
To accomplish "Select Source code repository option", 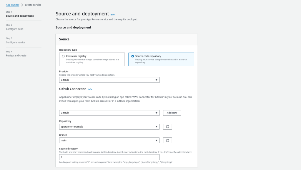I will (133, 56).
